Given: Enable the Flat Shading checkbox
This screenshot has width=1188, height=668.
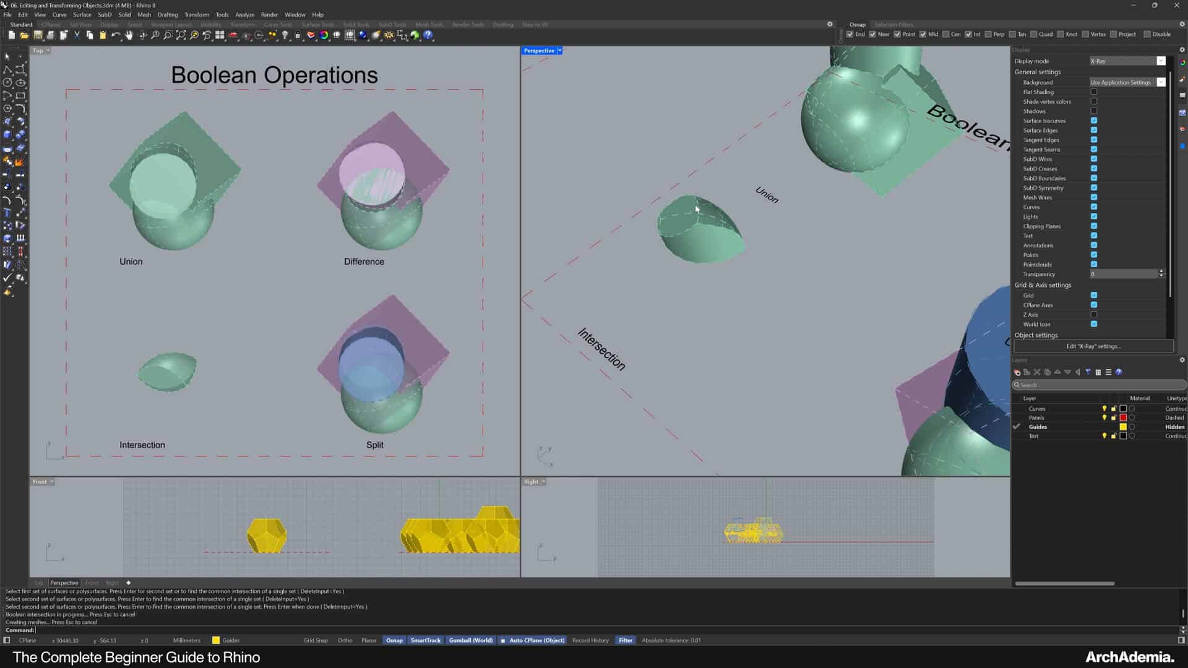Looking at the screenshot, I should (x=1094, y=92).
